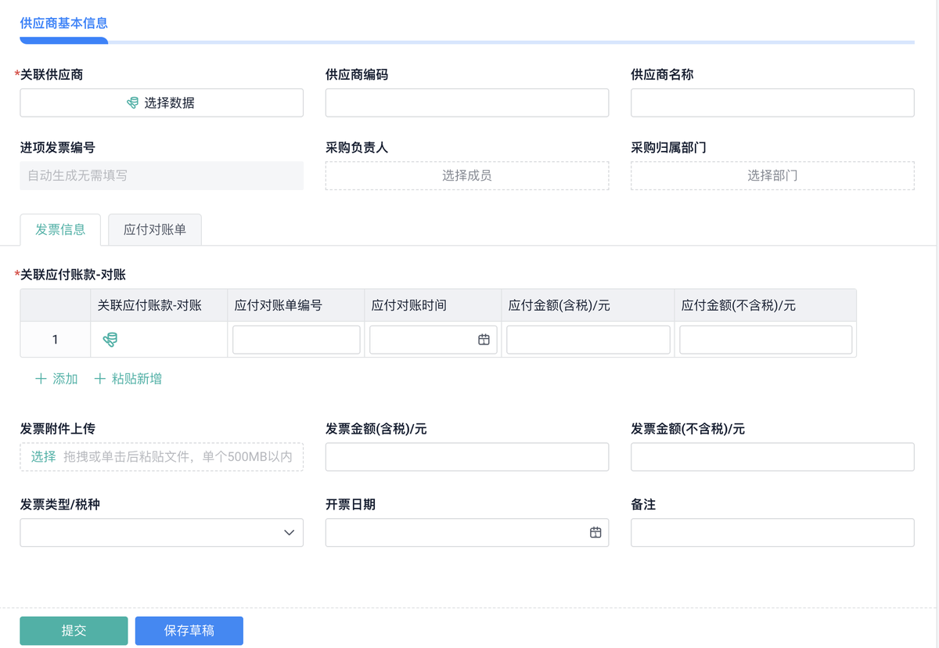Click 选择 link in 发票附件上传
The image size is (939, 648).
point(43,456)
